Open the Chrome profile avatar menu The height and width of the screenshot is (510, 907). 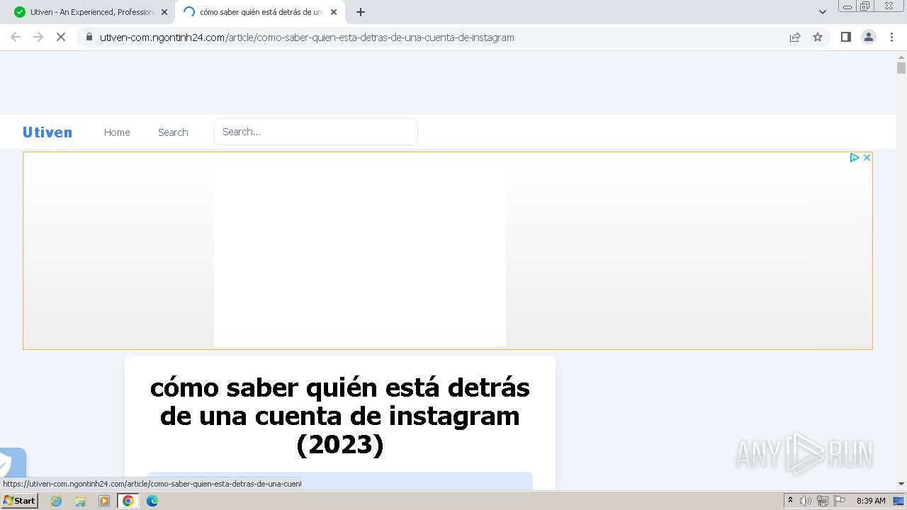point(869,37)
